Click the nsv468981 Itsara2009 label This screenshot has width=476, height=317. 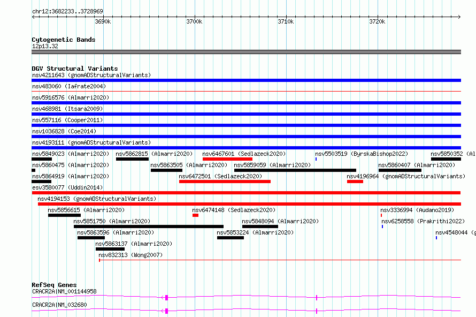coord(67,109)
